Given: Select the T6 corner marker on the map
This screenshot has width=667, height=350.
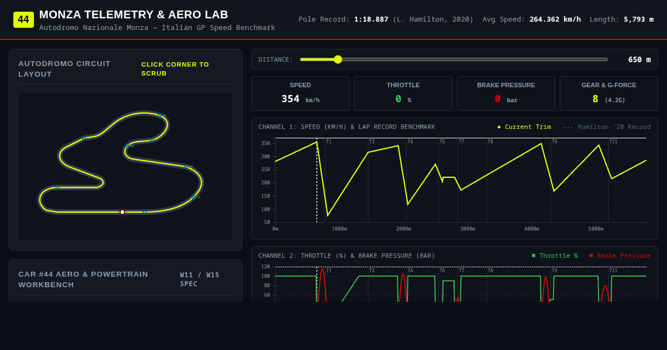Looking at the screenshot, I should [127, 146].
